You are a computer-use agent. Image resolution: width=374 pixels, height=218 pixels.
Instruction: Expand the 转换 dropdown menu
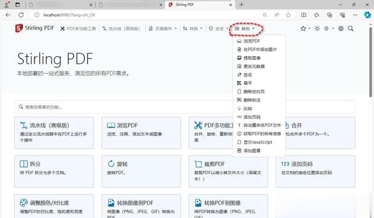(193, 29)
